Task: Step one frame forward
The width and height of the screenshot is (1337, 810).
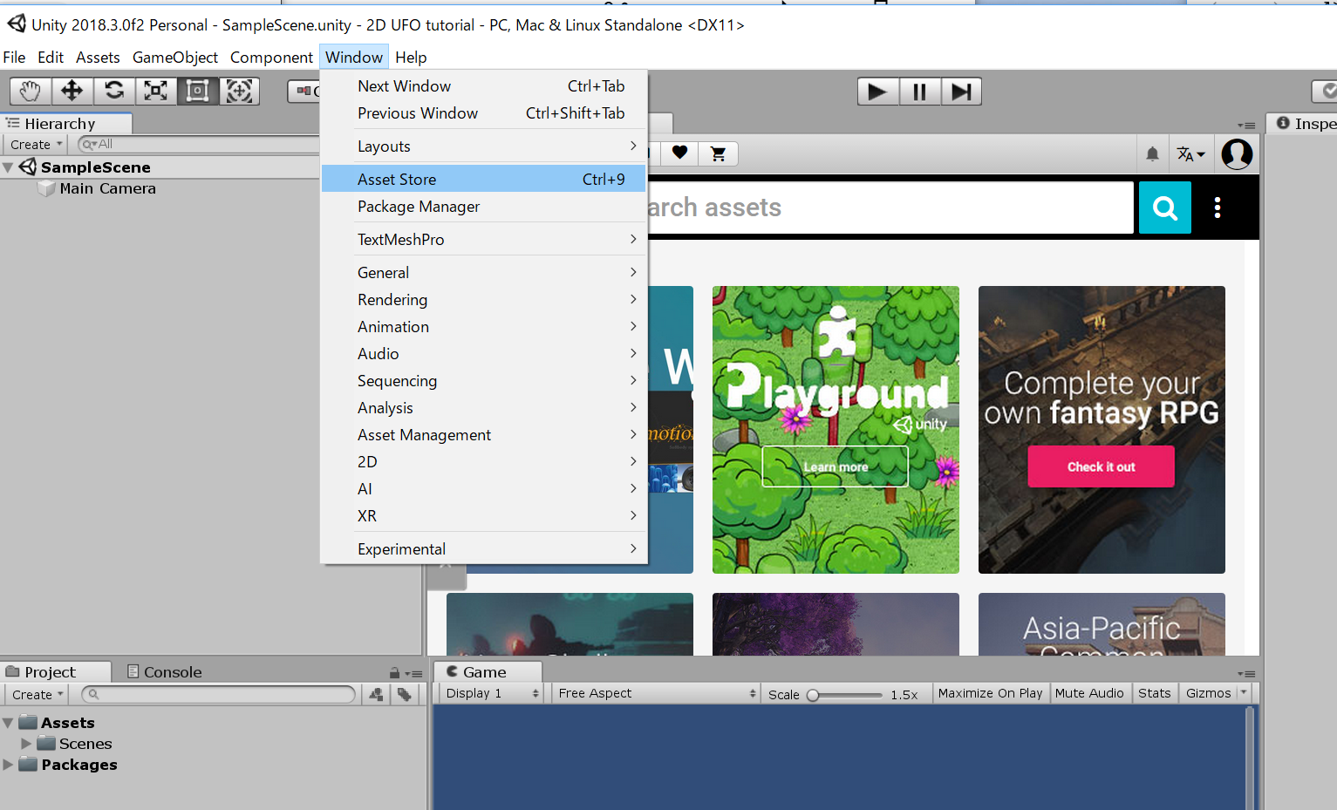Action: [961, 92]
